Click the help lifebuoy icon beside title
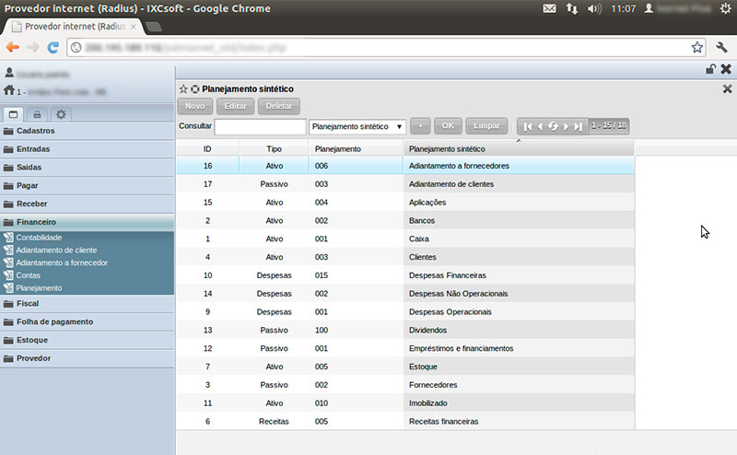737x455 pixels. click(195, 88)
